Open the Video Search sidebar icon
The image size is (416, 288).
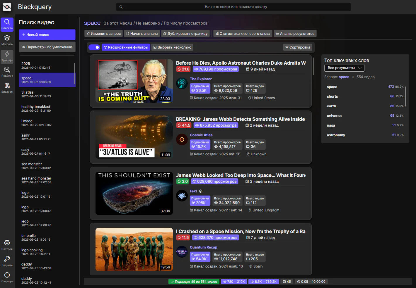pos(7,24)
